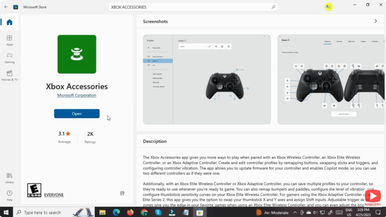Open Help from the sidebar
This screenshot has height=217, width=386.
(x=9, y=196)
